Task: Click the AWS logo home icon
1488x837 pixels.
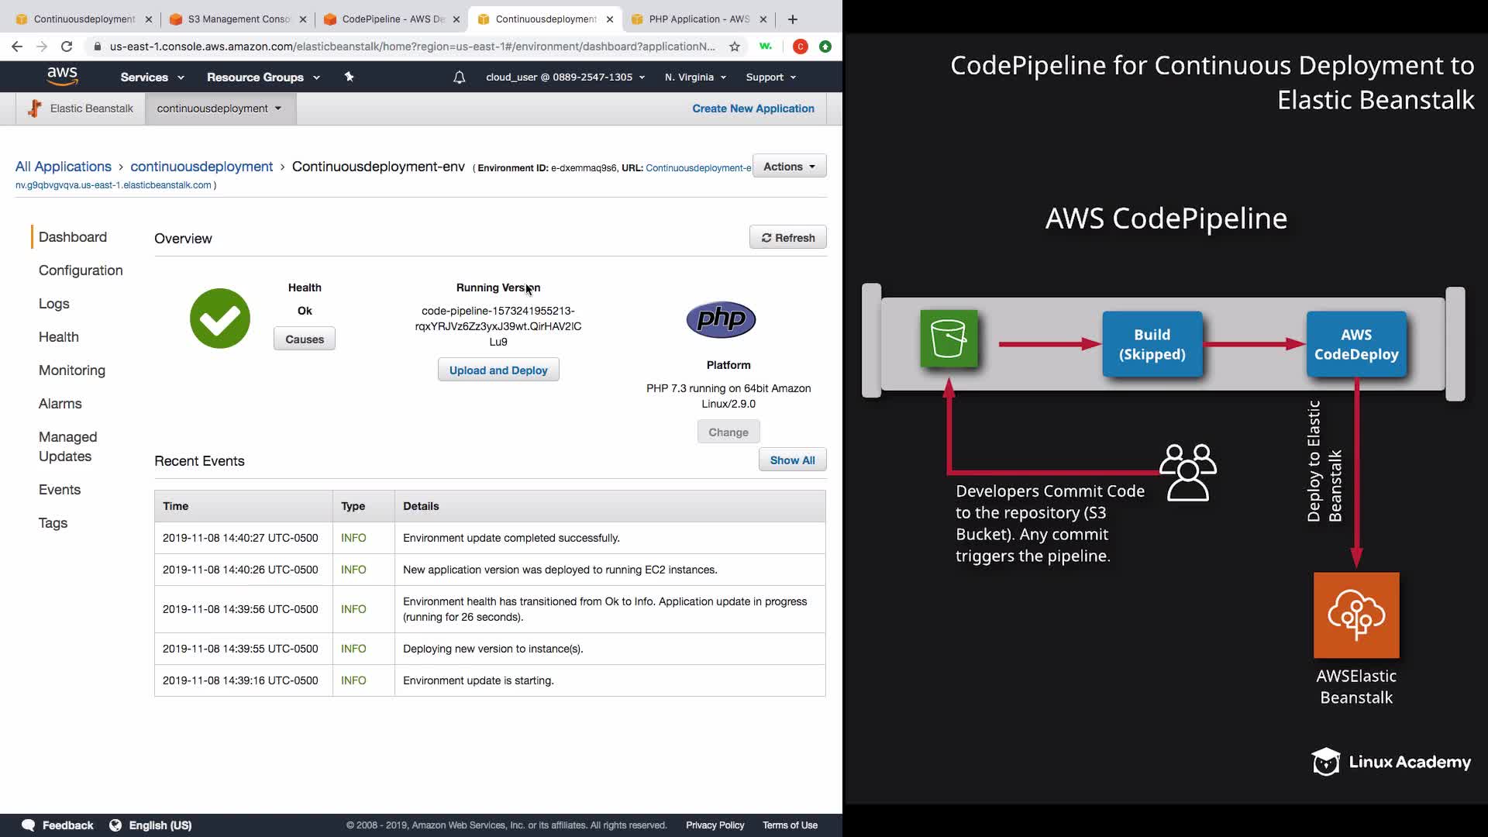Action: (62, 76)
